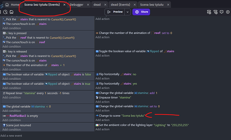231x140 pixels.
Task: Select the "Change to scene" action
Action: (110, 115)
